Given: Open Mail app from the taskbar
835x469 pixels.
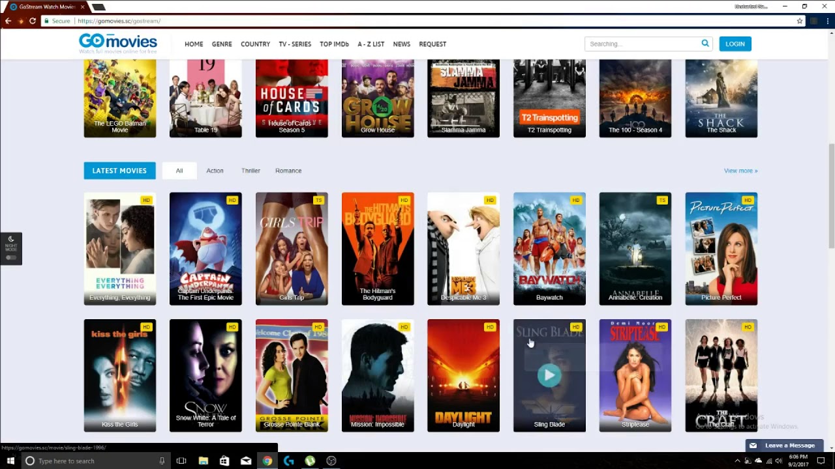Looking at the screenshot, I should pos(246,461).
